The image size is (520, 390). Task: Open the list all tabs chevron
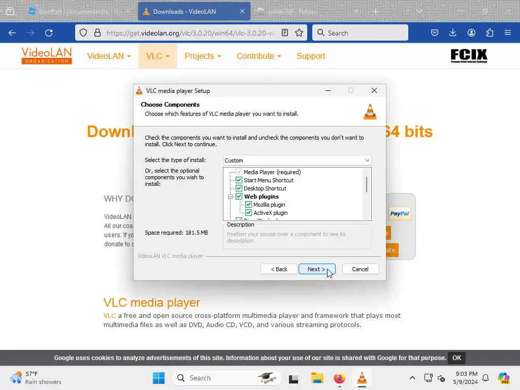pos(419,11)
